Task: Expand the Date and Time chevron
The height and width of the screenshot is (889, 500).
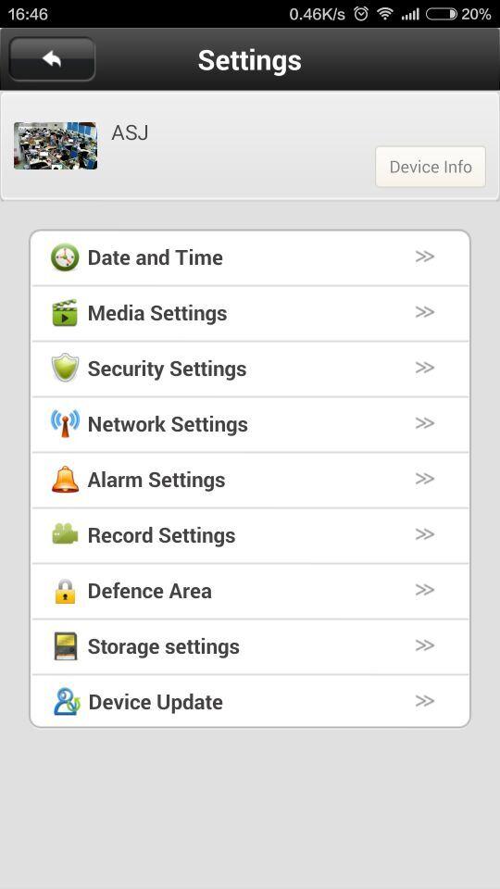Action: [x=425, y=257]
